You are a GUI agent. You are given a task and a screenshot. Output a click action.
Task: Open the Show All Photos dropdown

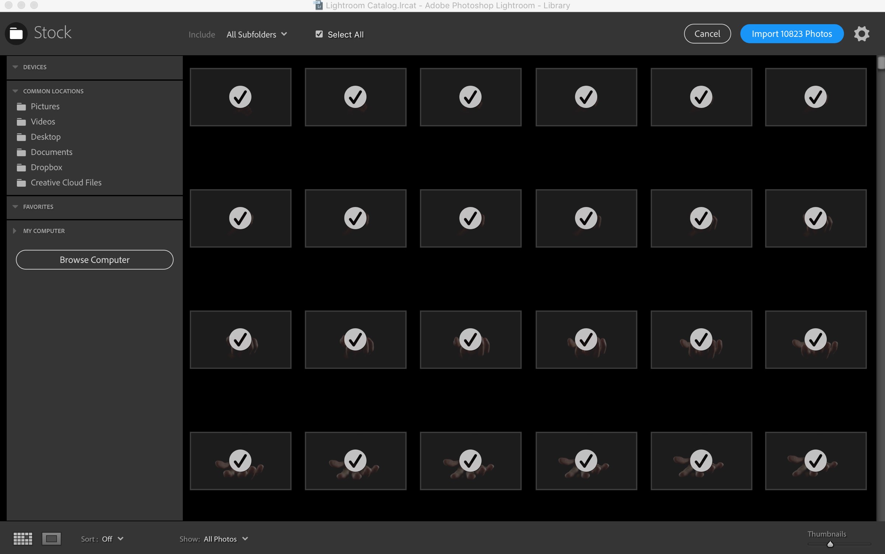pyautogui.click(x=226, y=539)
